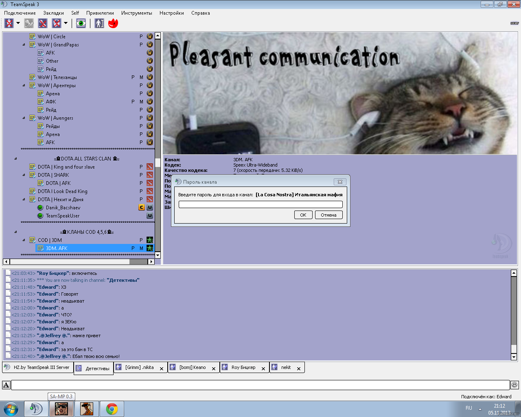Screen dimensions: 521x417
Task: Click the first toolbar icon with red X
Action: [9, 23]
